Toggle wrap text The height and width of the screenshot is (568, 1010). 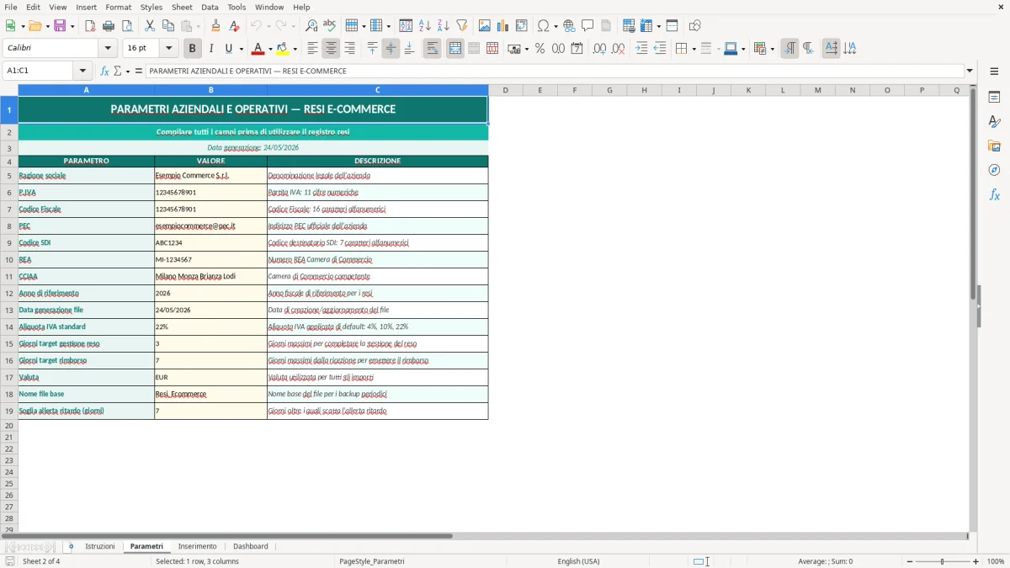(x=432, y=49)
